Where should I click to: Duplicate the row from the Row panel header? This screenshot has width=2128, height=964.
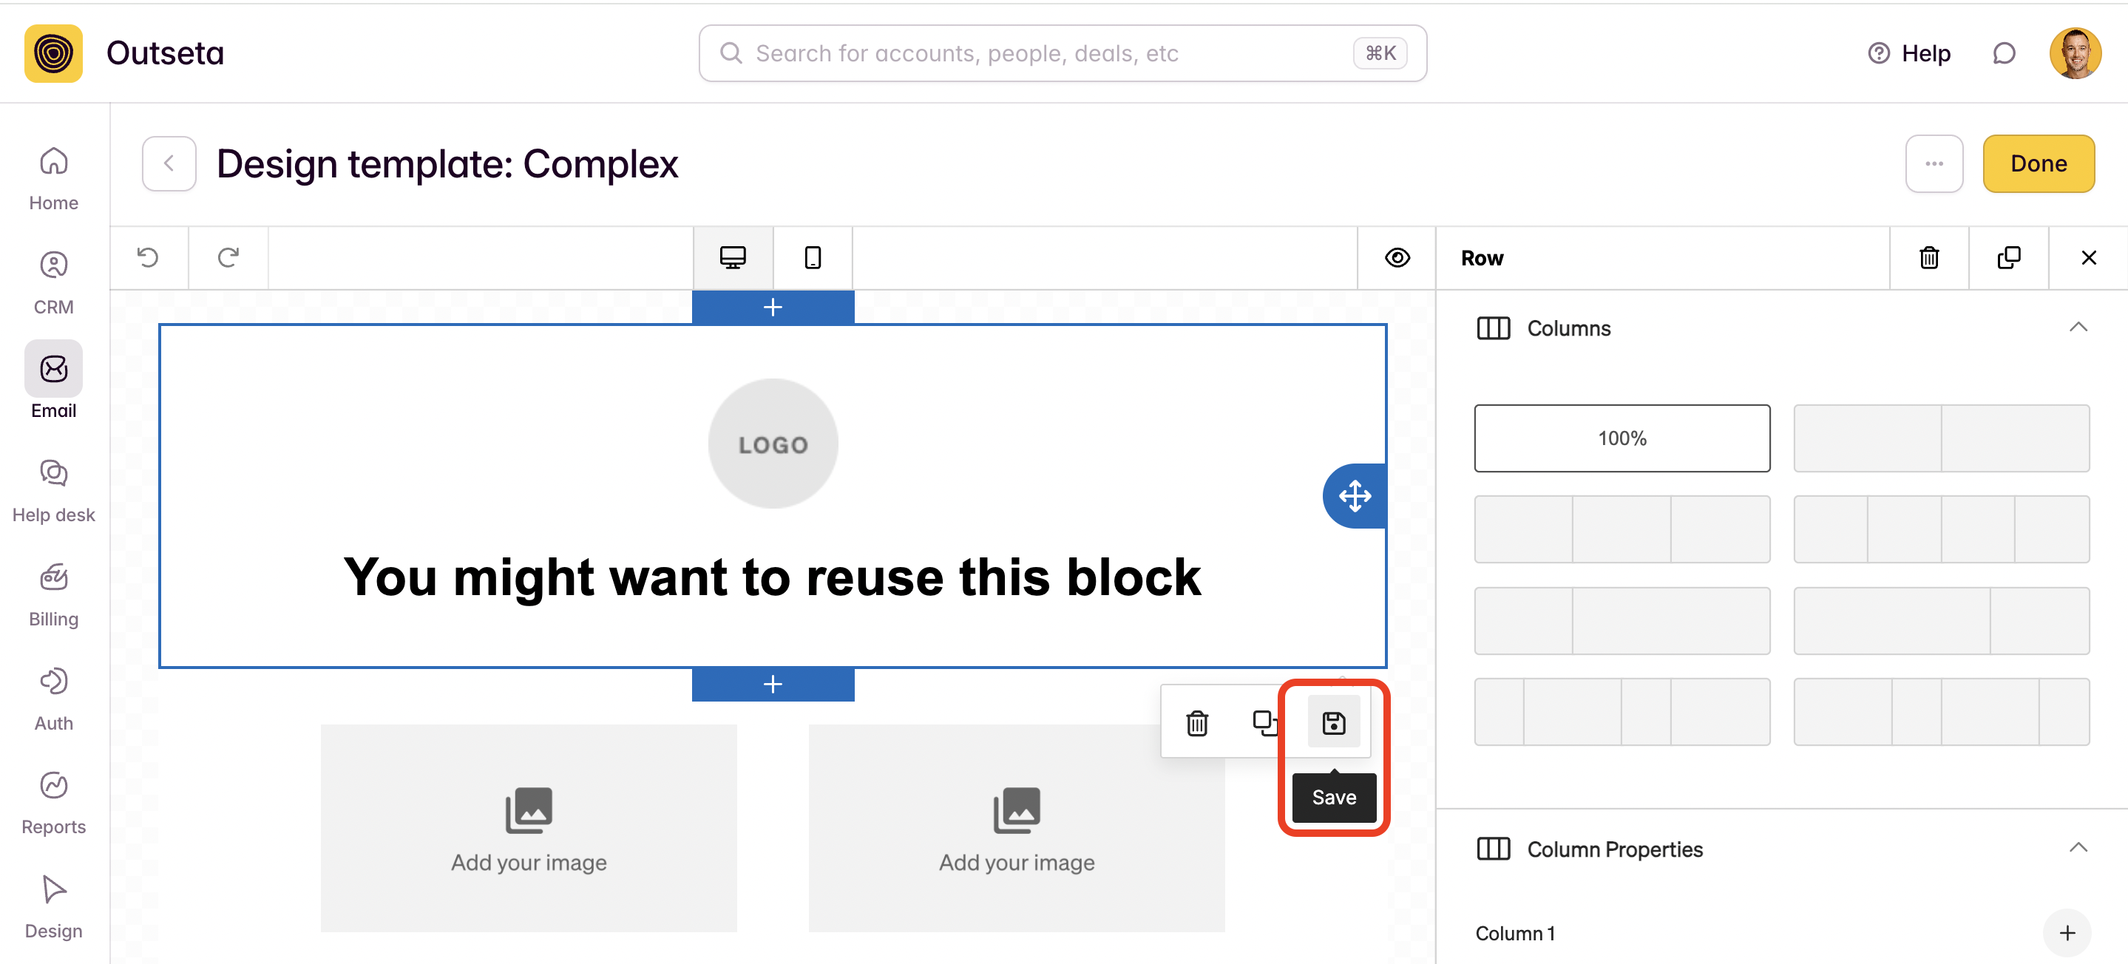coord(2008,258)
